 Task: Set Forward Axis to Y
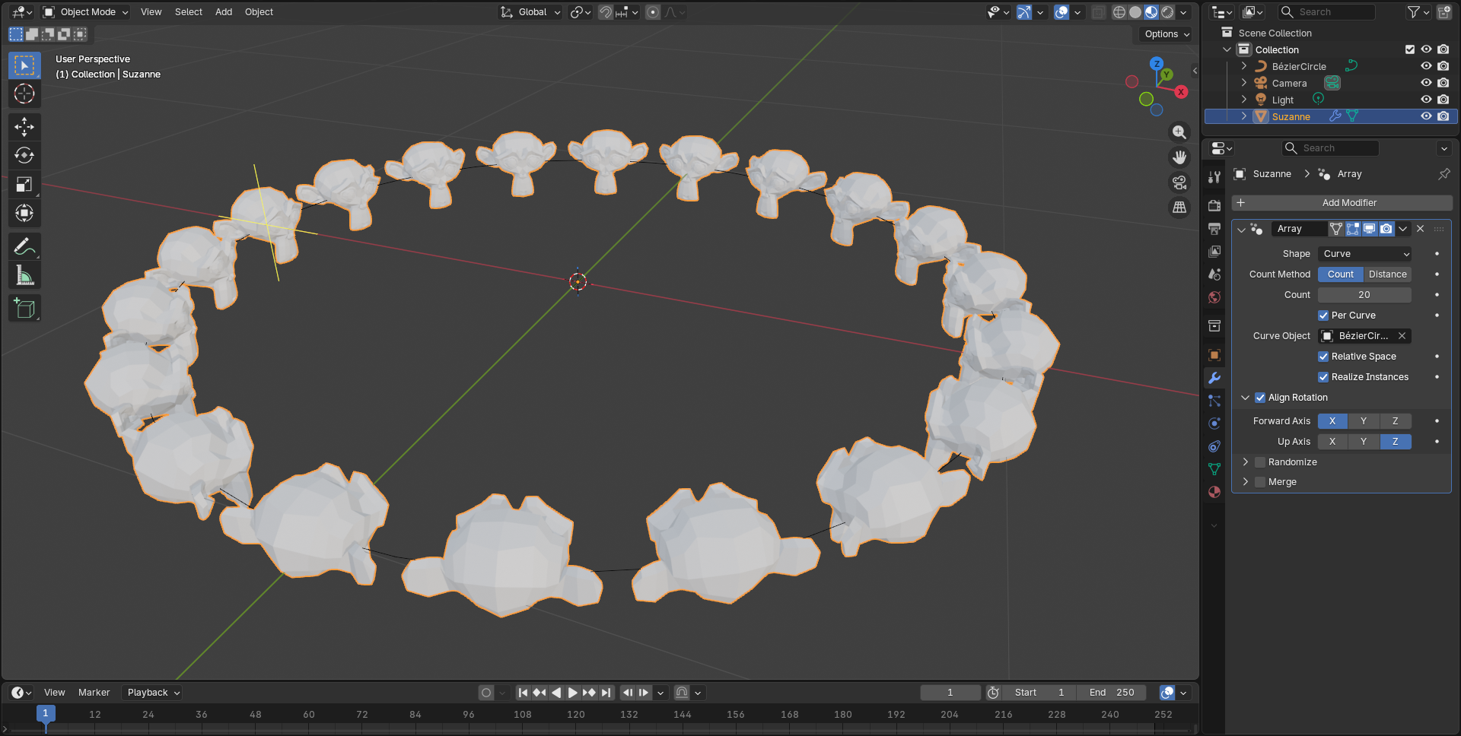(x=1364, y=421)
